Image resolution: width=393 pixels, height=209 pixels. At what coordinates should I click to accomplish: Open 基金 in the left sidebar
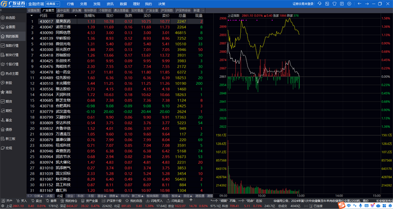pos(7,120)
